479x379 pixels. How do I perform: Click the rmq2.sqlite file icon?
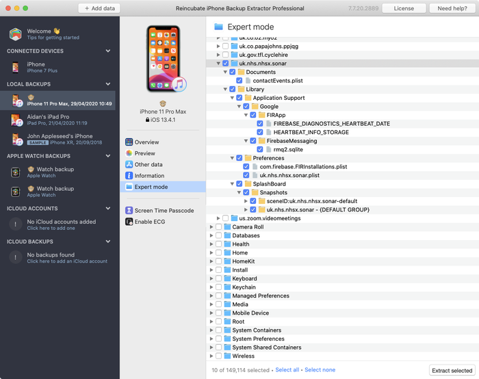coord(268,149)
